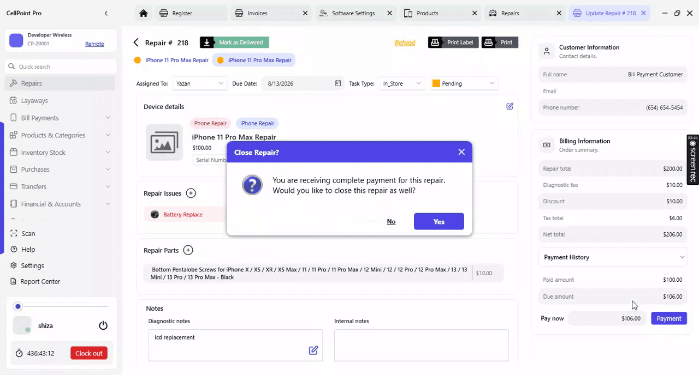
Task: Click the Internal notes text area
Action: [x=421, y=345]
